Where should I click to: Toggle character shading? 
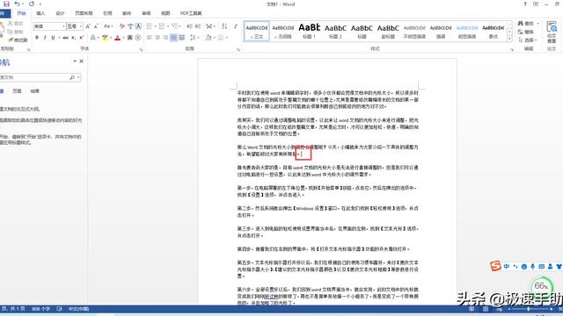point(130,38)
